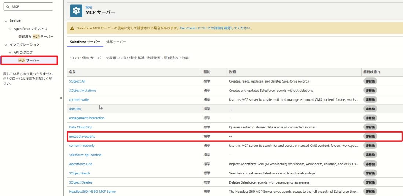Click 非稼働 badge in content-readonly row
The width and height of the screenshot is (403, 196).
point(370,145)
